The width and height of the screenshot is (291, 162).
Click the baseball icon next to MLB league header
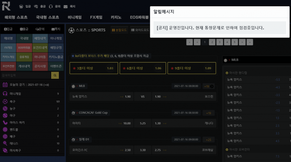73,86
